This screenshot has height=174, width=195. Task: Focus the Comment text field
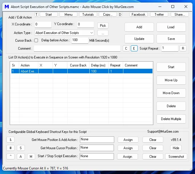pos(77,48)
